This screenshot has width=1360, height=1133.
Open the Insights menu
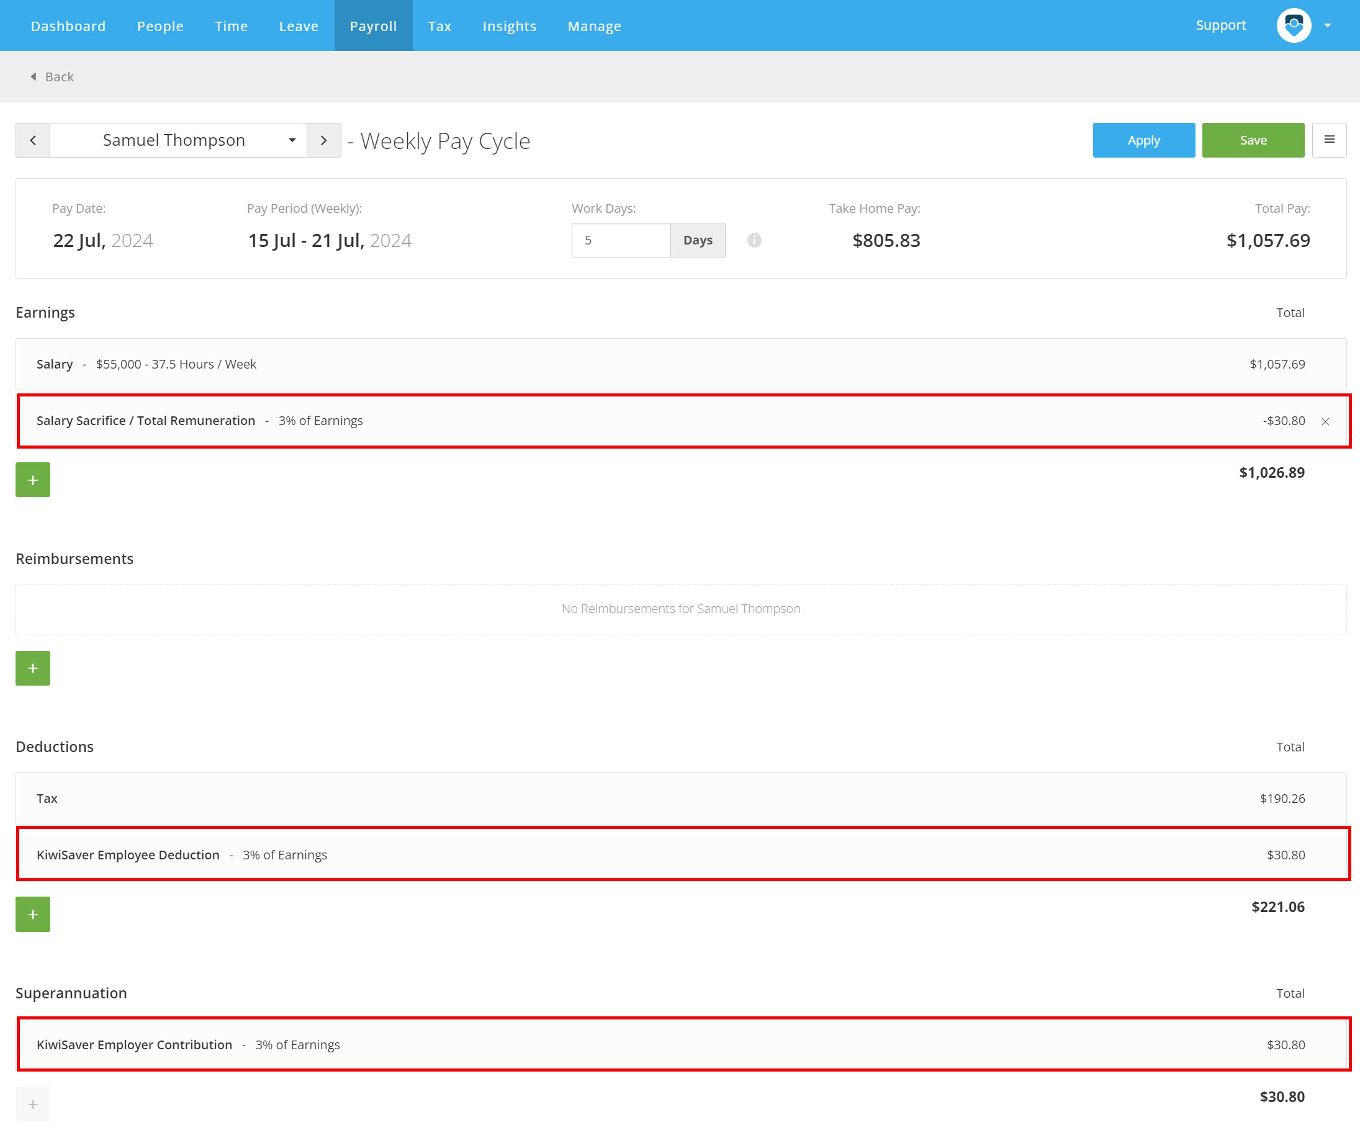509,26
